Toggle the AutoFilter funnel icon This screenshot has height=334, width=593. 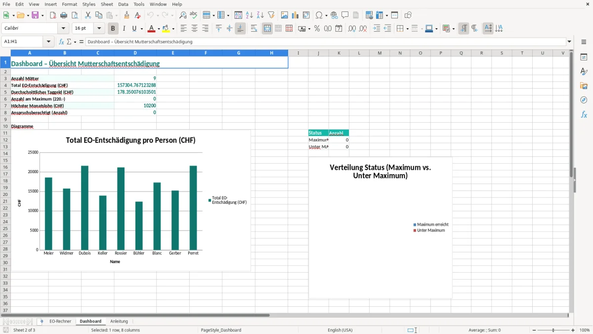coord(271,15)
